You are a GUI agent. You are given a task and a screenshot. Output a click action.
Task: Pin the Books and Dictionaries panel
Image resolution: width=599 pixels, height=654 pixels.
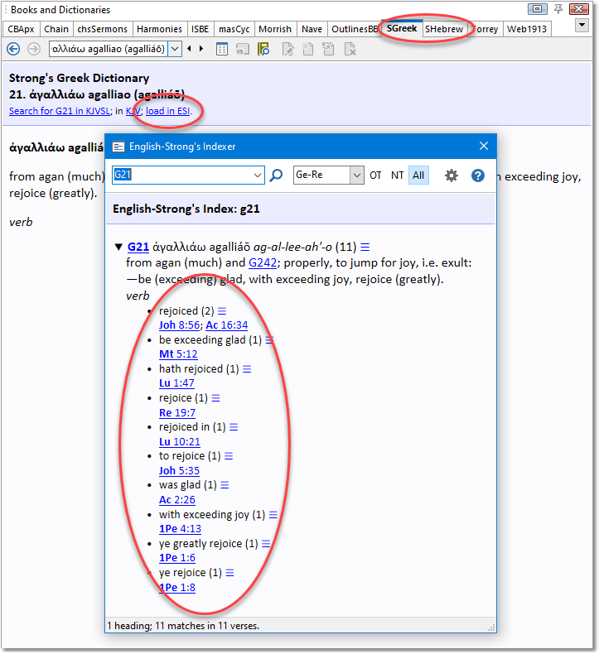(x=558, y=9)
